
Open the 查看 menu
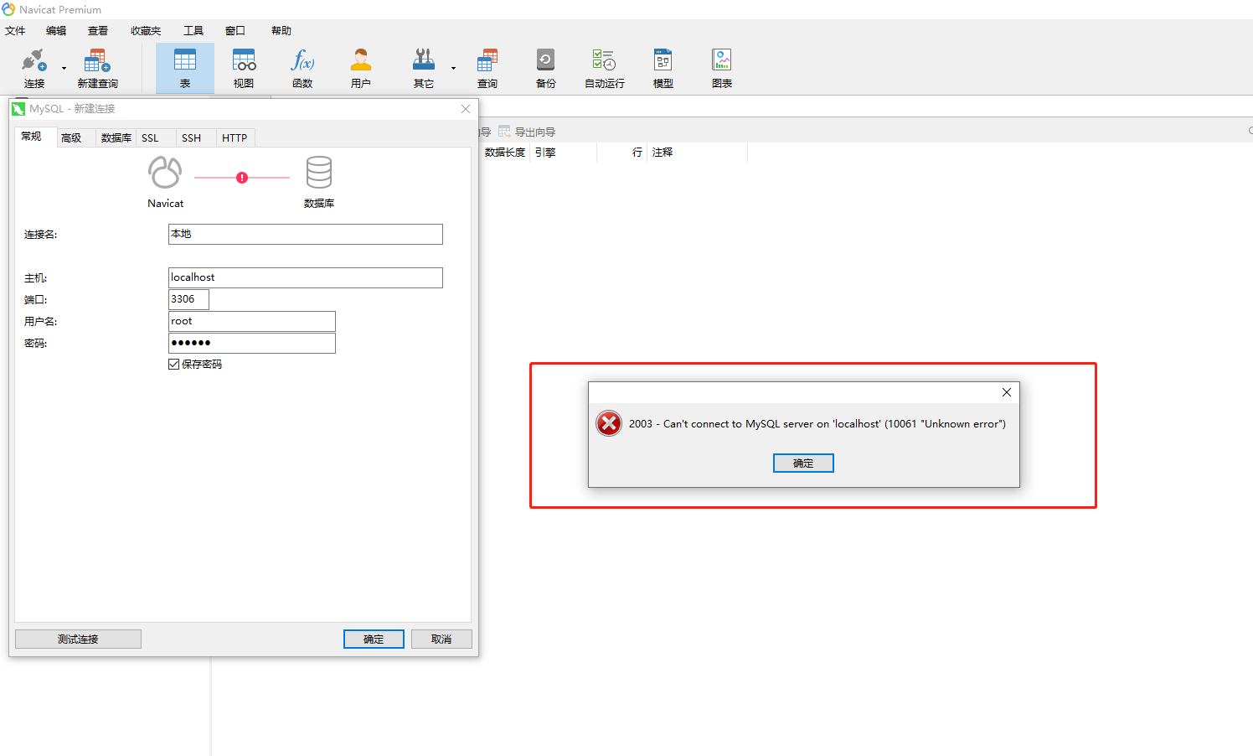98,31
